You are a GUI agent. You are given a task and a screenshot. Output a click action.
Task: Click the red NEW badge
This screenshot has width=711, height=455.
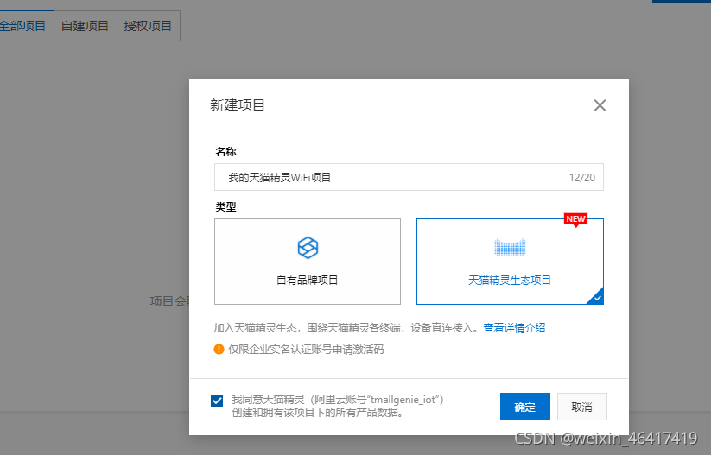pyautogui.click(x=575, y=219)
